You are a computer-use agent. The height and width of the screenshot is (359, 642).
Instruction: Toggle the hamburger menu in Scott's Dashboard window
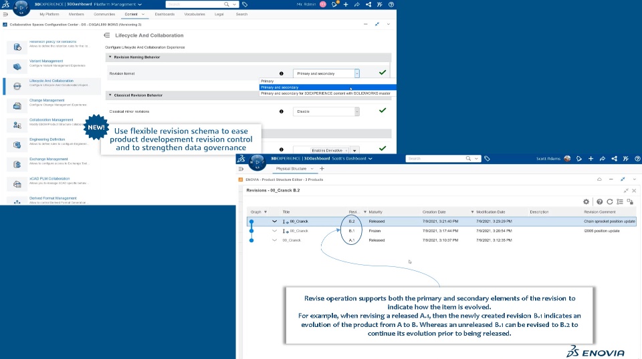point(241,169)
